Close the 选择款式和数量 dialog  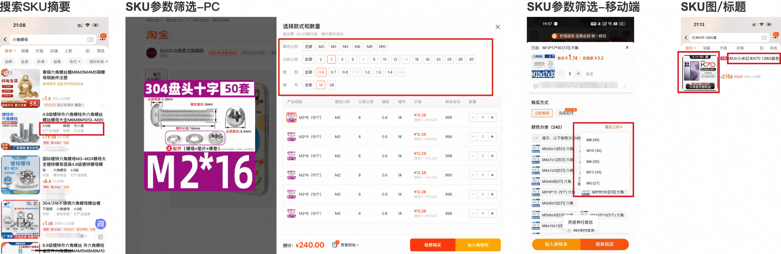click(498, 27)
